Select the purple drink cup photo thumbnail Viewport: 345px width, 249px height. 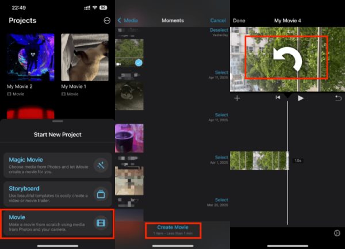click(129, 138)
